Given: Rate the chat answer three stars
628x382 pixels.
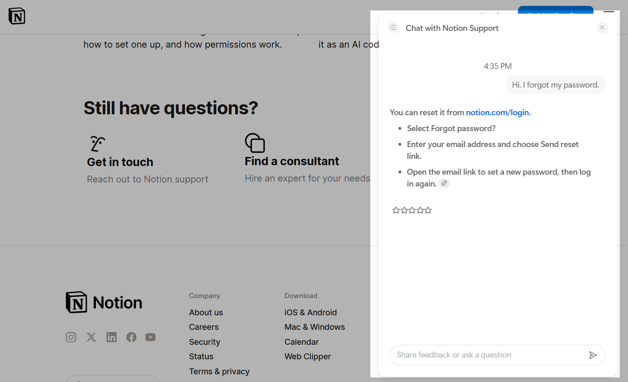Looking at the screenshot, I should coord(412,210).
